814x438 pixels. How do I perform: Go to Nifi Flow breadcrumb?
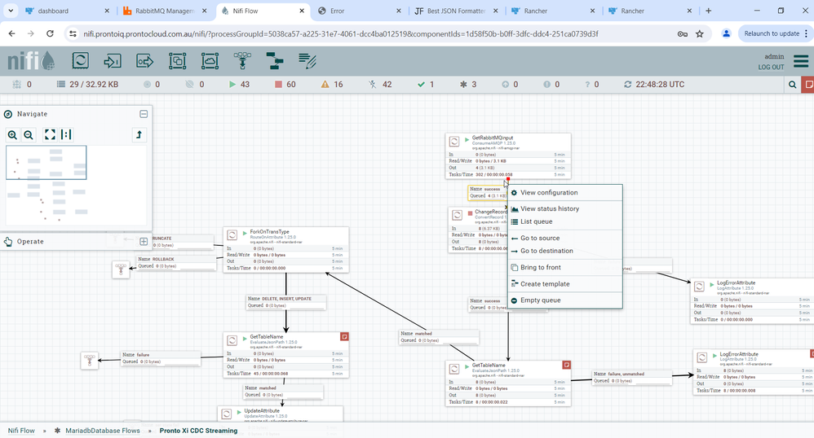click(21, 431)
